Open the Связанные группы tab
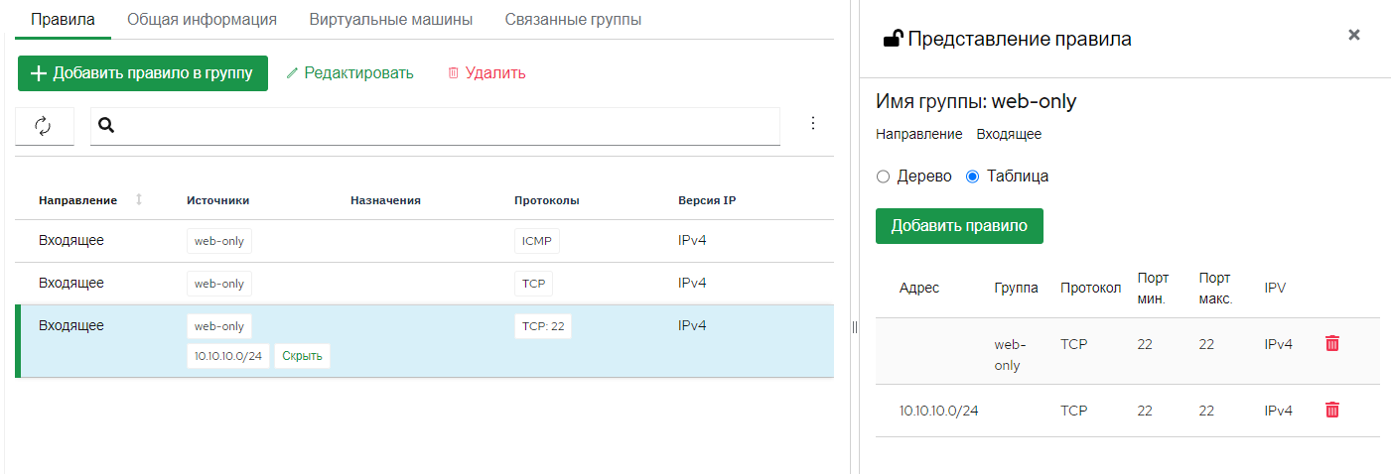Screen dimensions: 1391x474 (573, 20)
